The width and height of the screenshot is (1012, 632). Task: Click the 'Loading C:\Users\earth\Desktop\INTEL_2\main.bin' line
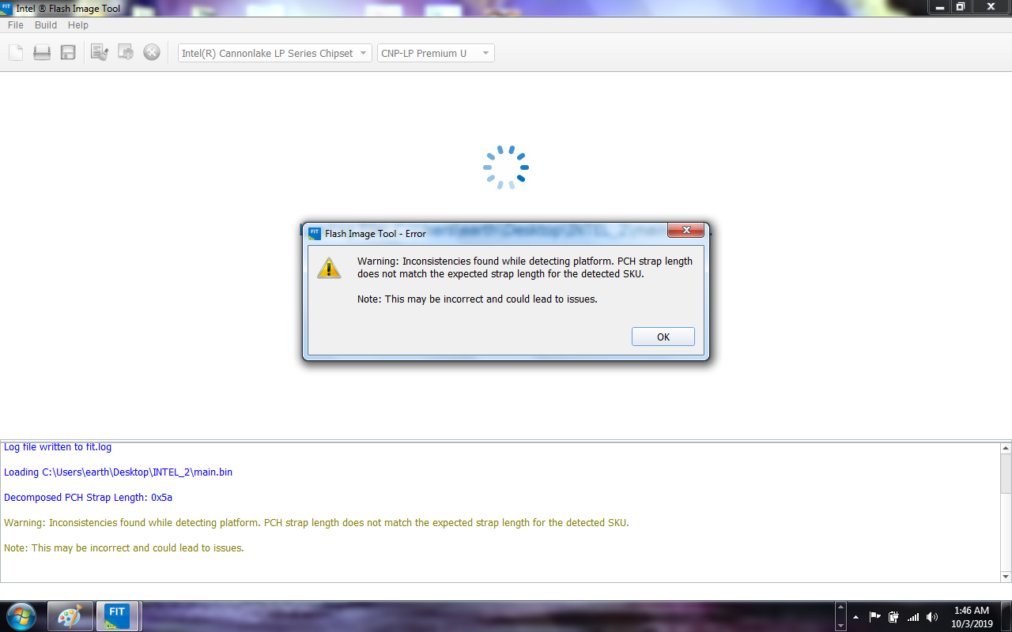(119, 472)
